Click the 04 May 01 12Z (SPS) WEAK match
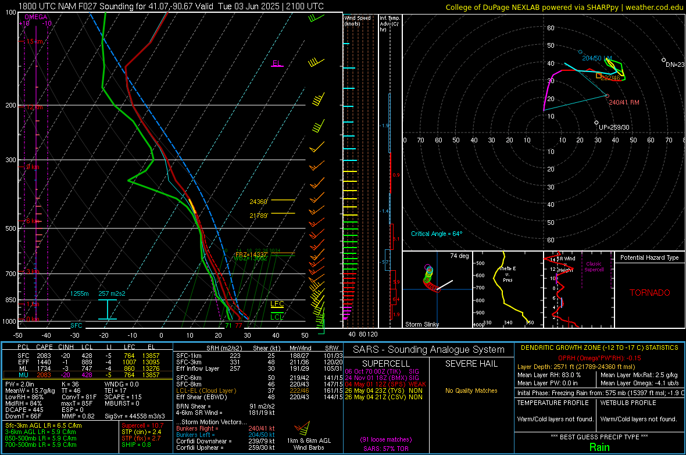Image resolution: width=686 pixels, height=455 pixels. click(x=385, y=385)
